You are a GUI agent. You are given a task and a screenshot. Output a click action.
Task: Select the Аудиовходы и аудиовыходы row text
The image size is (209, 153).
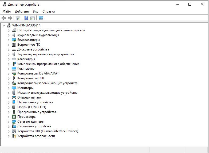[x=38, y=35]
